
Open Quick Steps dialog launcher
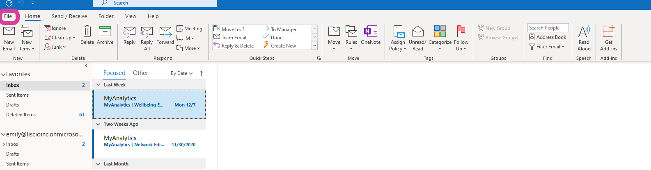(319, 59)
